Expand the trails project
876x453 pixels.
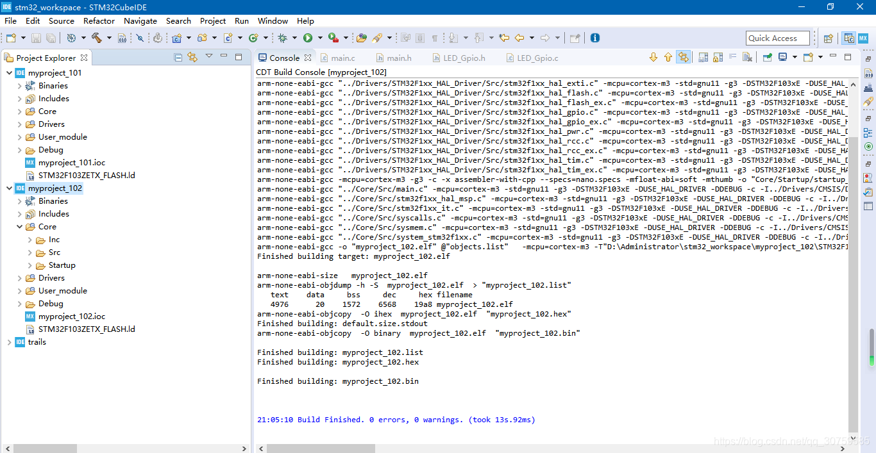click(x=9, y=342)
